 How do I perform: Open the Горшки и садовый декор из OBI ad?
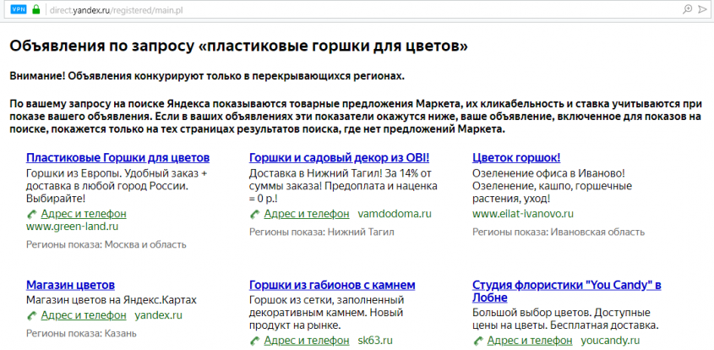coord(339,158)
